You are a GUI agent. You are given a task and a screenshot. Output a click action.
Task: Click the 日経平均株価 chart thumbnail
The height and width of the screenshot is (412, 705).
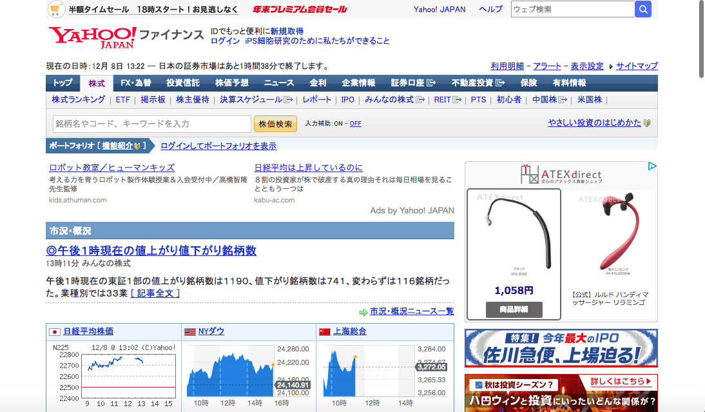113,374
